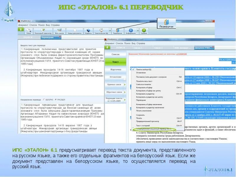The width and height of the screenshot is (236, 177).
Task: Open Вид menu in document window
Action: pos(133,43)
